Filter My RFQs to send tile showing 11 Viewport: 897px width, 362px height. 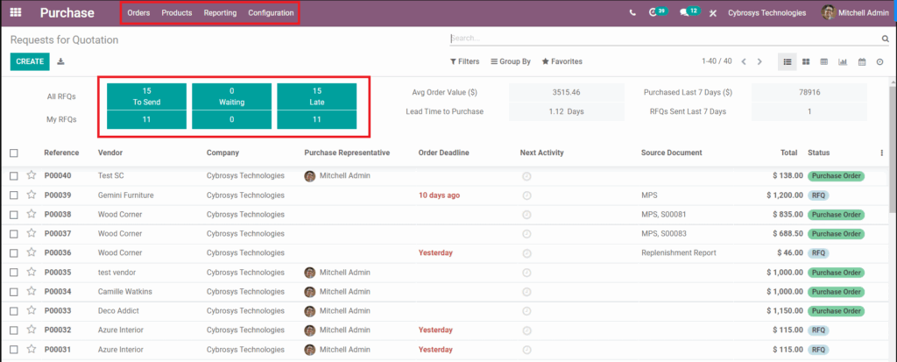[146, 120]
